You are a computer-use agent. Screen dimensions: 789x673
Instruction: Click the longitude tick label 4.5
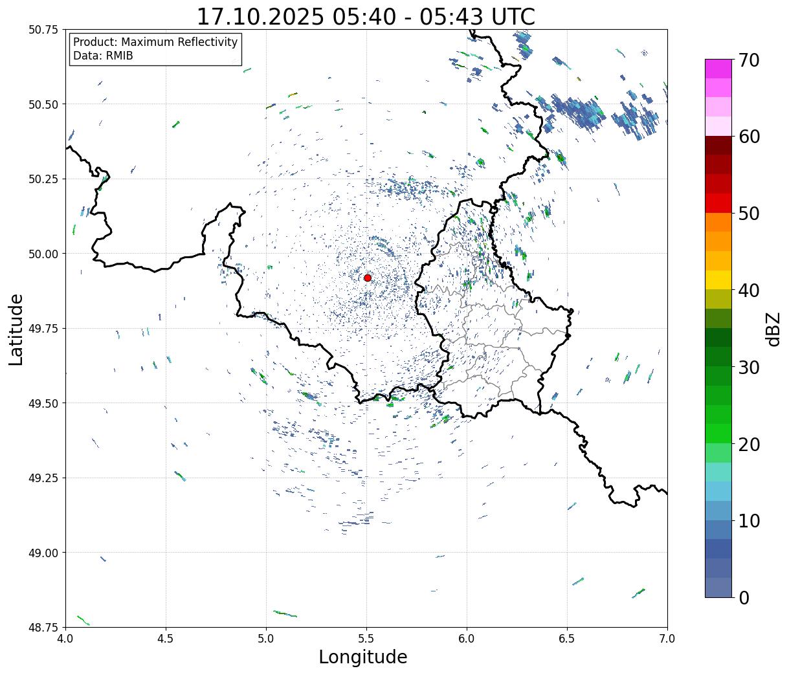[x=166, y=639]
